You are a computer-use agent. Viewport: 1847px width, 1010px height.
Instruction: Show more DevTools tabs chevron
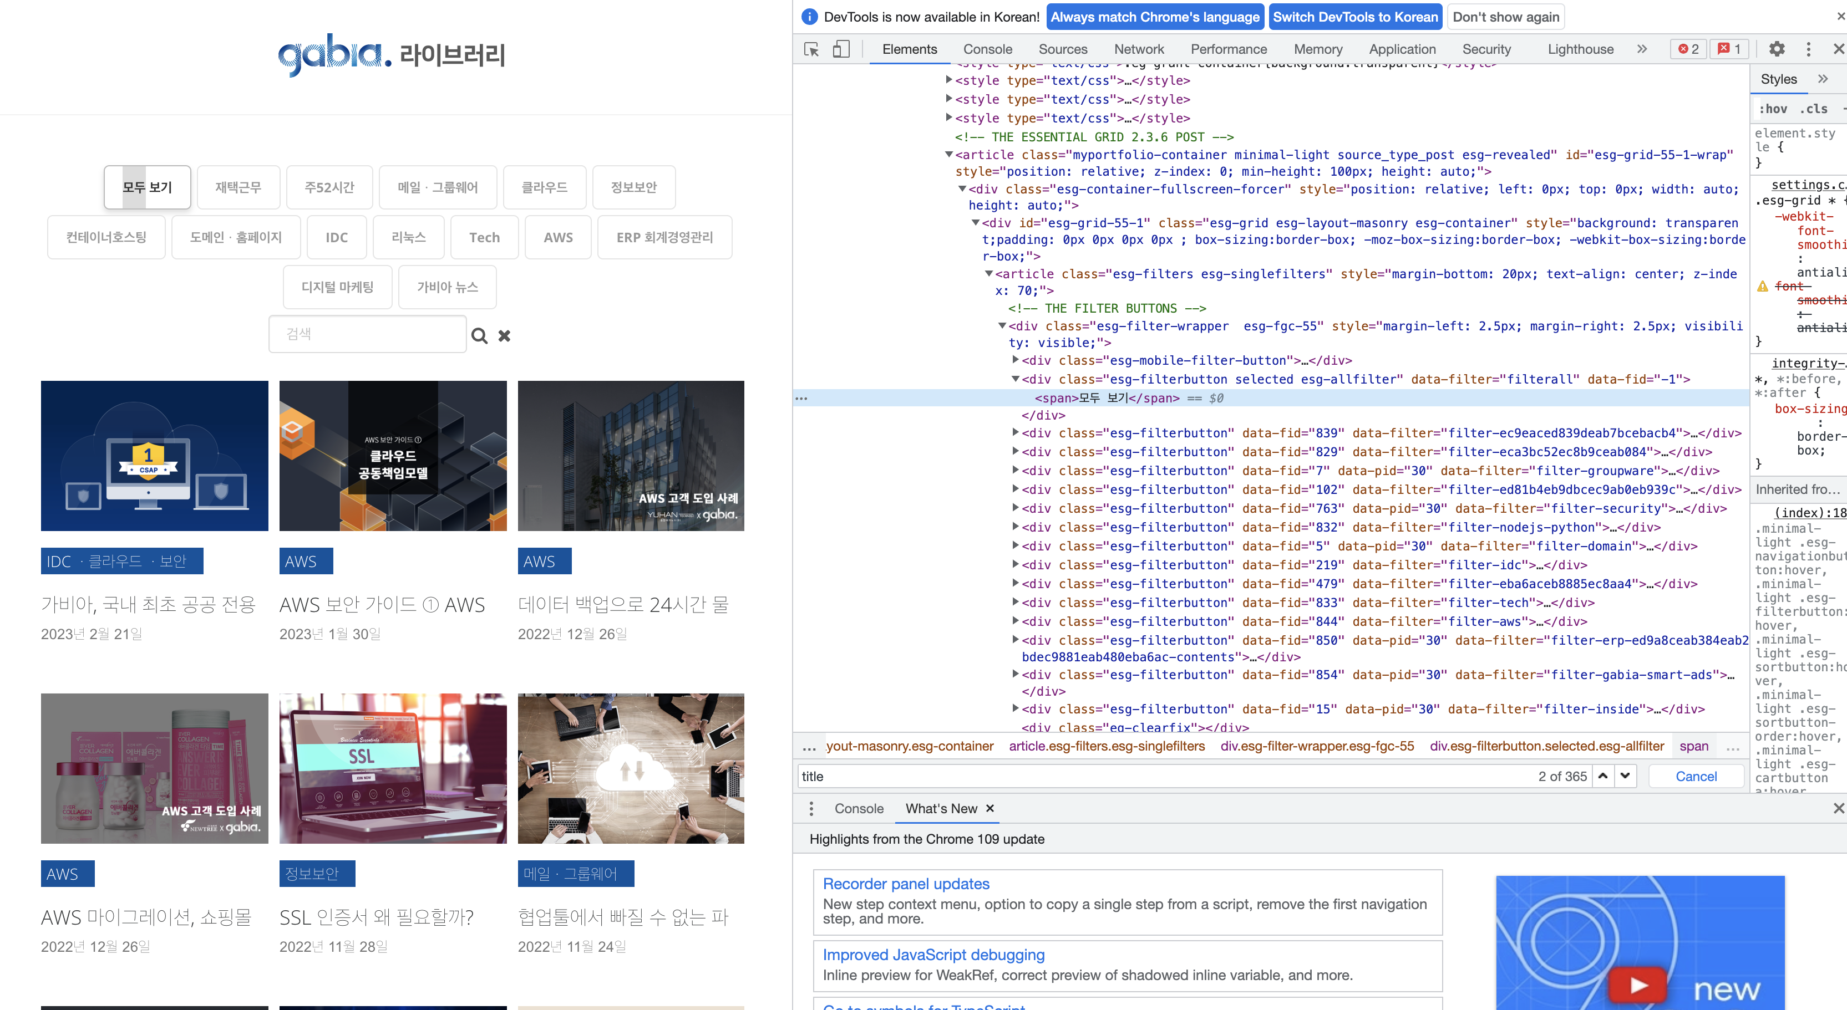click(x=1642, y=49)
